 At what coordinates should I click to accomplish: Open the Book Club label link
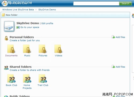tap(12, 85)
